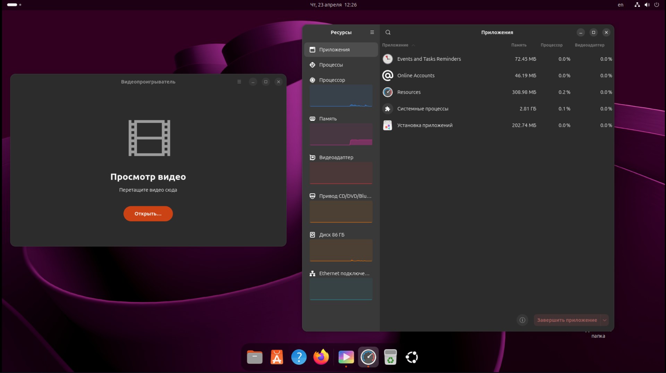The width and height of the screenshot is (666, 373).
Task: Click the Процессор usage graph
Action: [341, 96]
